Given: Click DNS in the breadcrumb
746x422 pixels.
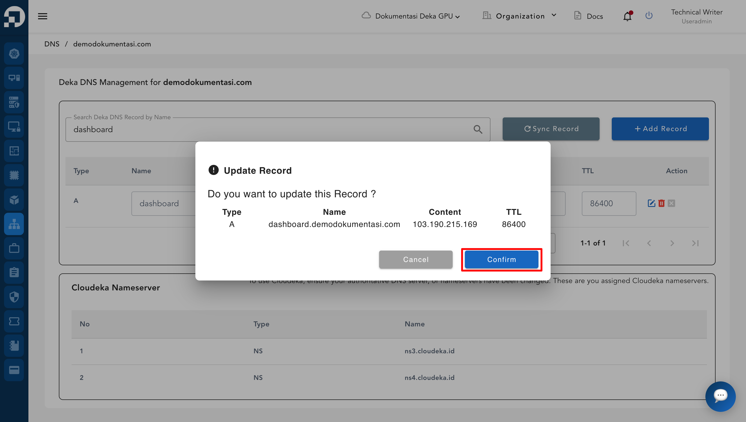Looking at the screenshot, I should (52, 44).
